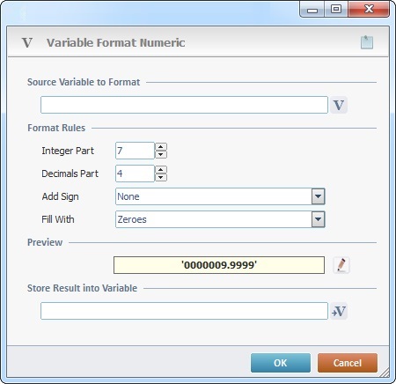Select the Fill With combo box showing Zeroes
The height and width of the screenshot is (384, 396).
pyautogui.click(x=220, y=219)
